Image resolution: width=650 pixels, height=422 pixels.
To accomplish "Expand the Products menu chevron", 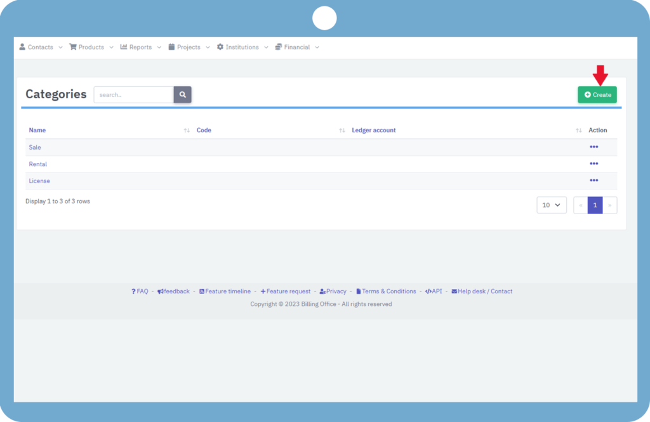I will tap(111, 48).
